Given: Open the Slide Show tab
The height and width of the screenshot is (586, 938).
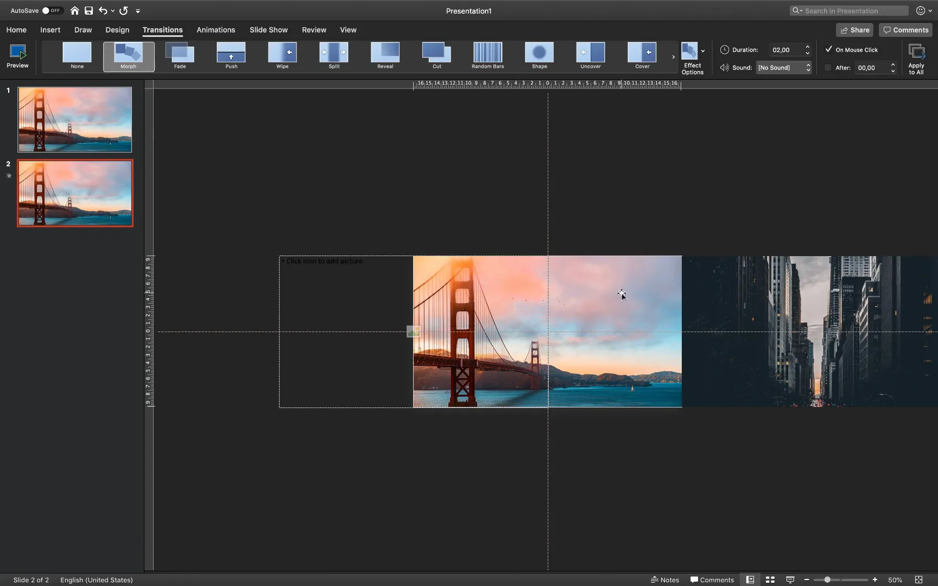Looking at the screenshot, I should 269,30.
